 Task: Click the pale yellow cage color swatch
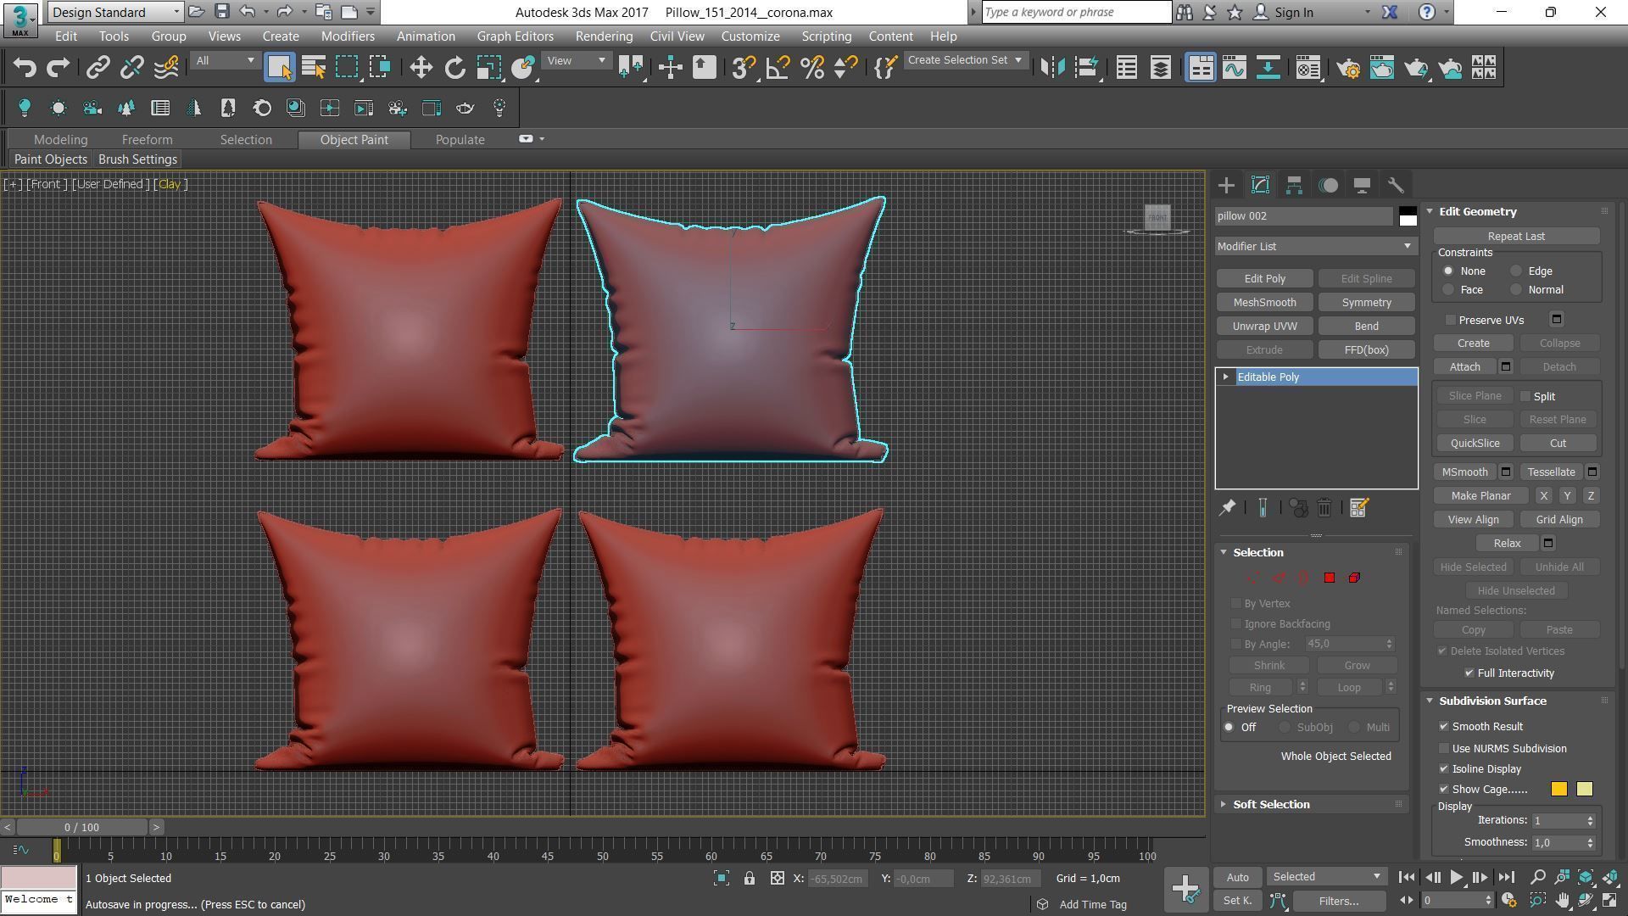pyautogui.click(x=1584, y=790)
